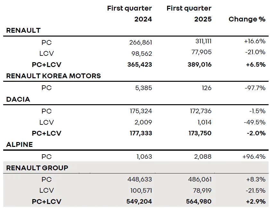Select Dacia PC 2025 value 172,736
The width and height of the screenshot is (275, 211).
[x=201, y=111]
